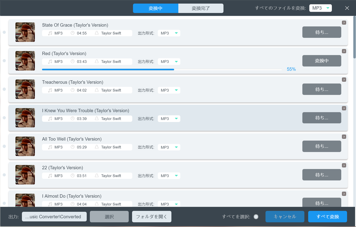Open output format dropdown for State Of Grace
Viewport: 356px width, 227px height.
169,33
